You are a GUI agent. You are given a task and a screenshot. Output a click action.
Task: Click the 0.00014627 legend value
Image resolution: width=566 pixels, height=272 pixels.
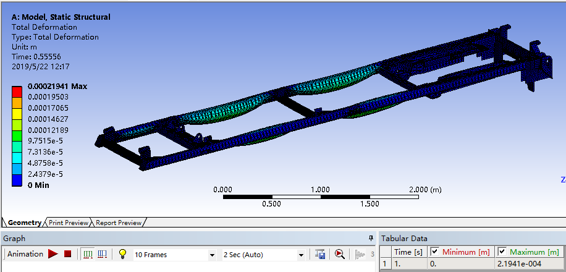(48, 119)
